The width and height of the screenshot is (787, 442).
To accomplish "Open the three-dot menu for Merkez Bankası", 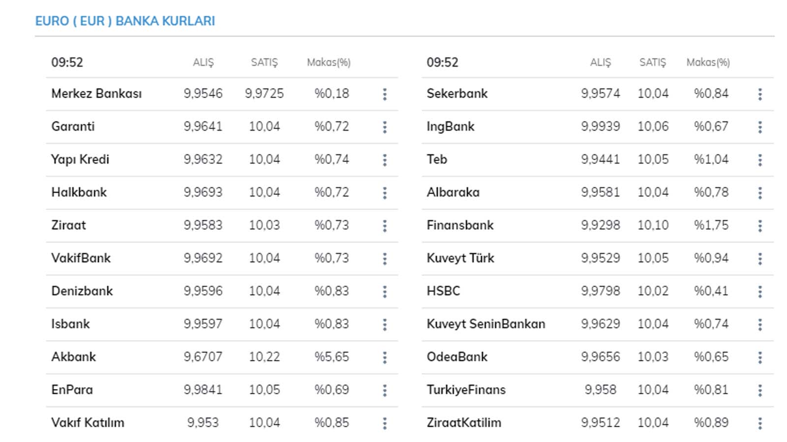I will [x=385, y=94].
